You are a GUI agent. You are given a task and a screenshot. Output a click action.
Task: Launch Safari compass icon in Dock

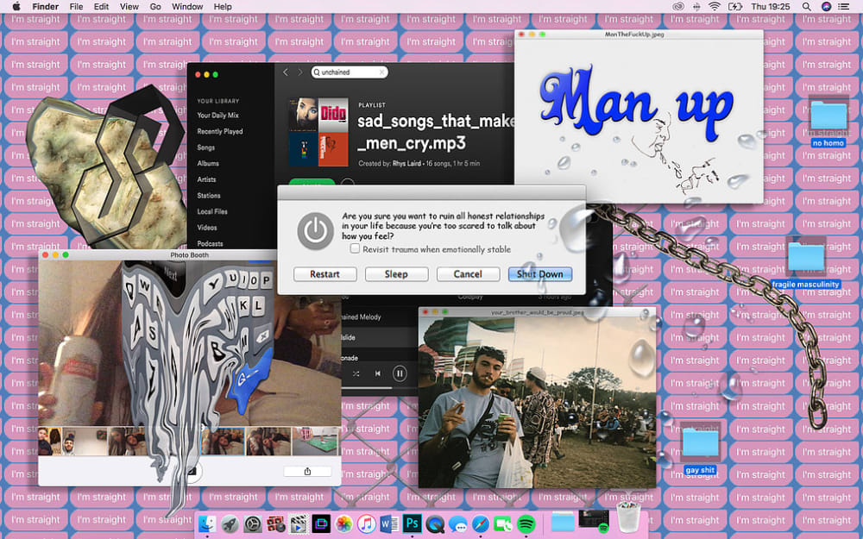click(481, 524)
